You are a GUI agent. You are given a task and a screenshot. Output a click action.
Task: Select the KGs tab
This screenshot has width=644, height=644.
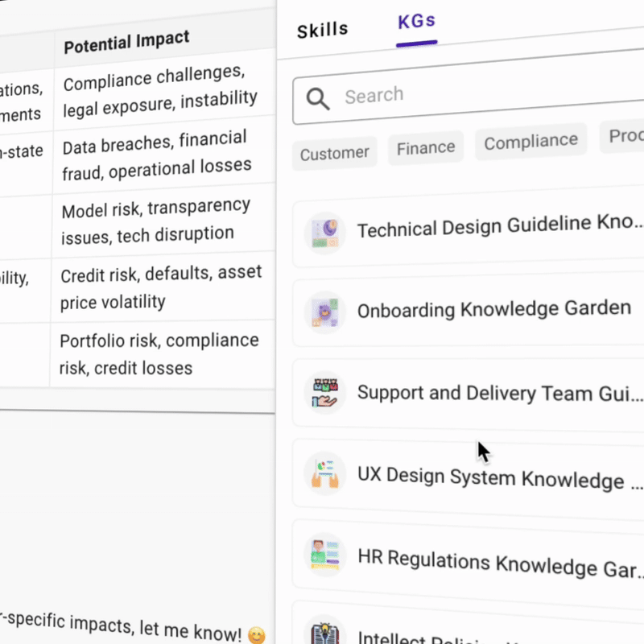416,23
